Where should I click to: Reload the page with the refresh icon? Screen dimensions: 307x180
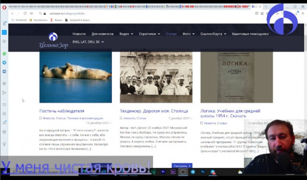tap(25, 13)
